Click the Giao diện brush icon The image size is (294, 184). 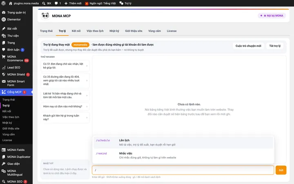click(4, 164)
